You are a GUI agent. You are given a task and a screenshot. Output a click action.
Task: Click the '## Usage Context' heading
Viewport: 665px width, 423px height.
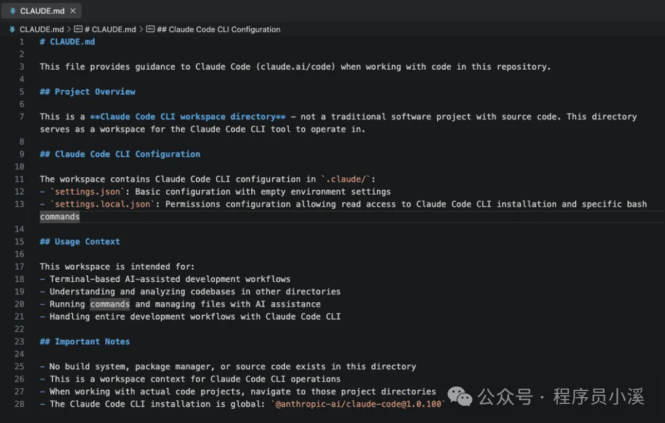pyautogui.click(x=80, y=241)
